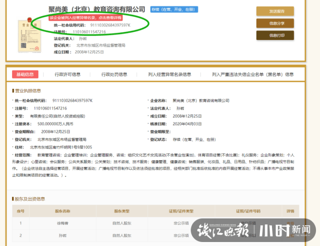Click the 股东类型 column header

122,211
